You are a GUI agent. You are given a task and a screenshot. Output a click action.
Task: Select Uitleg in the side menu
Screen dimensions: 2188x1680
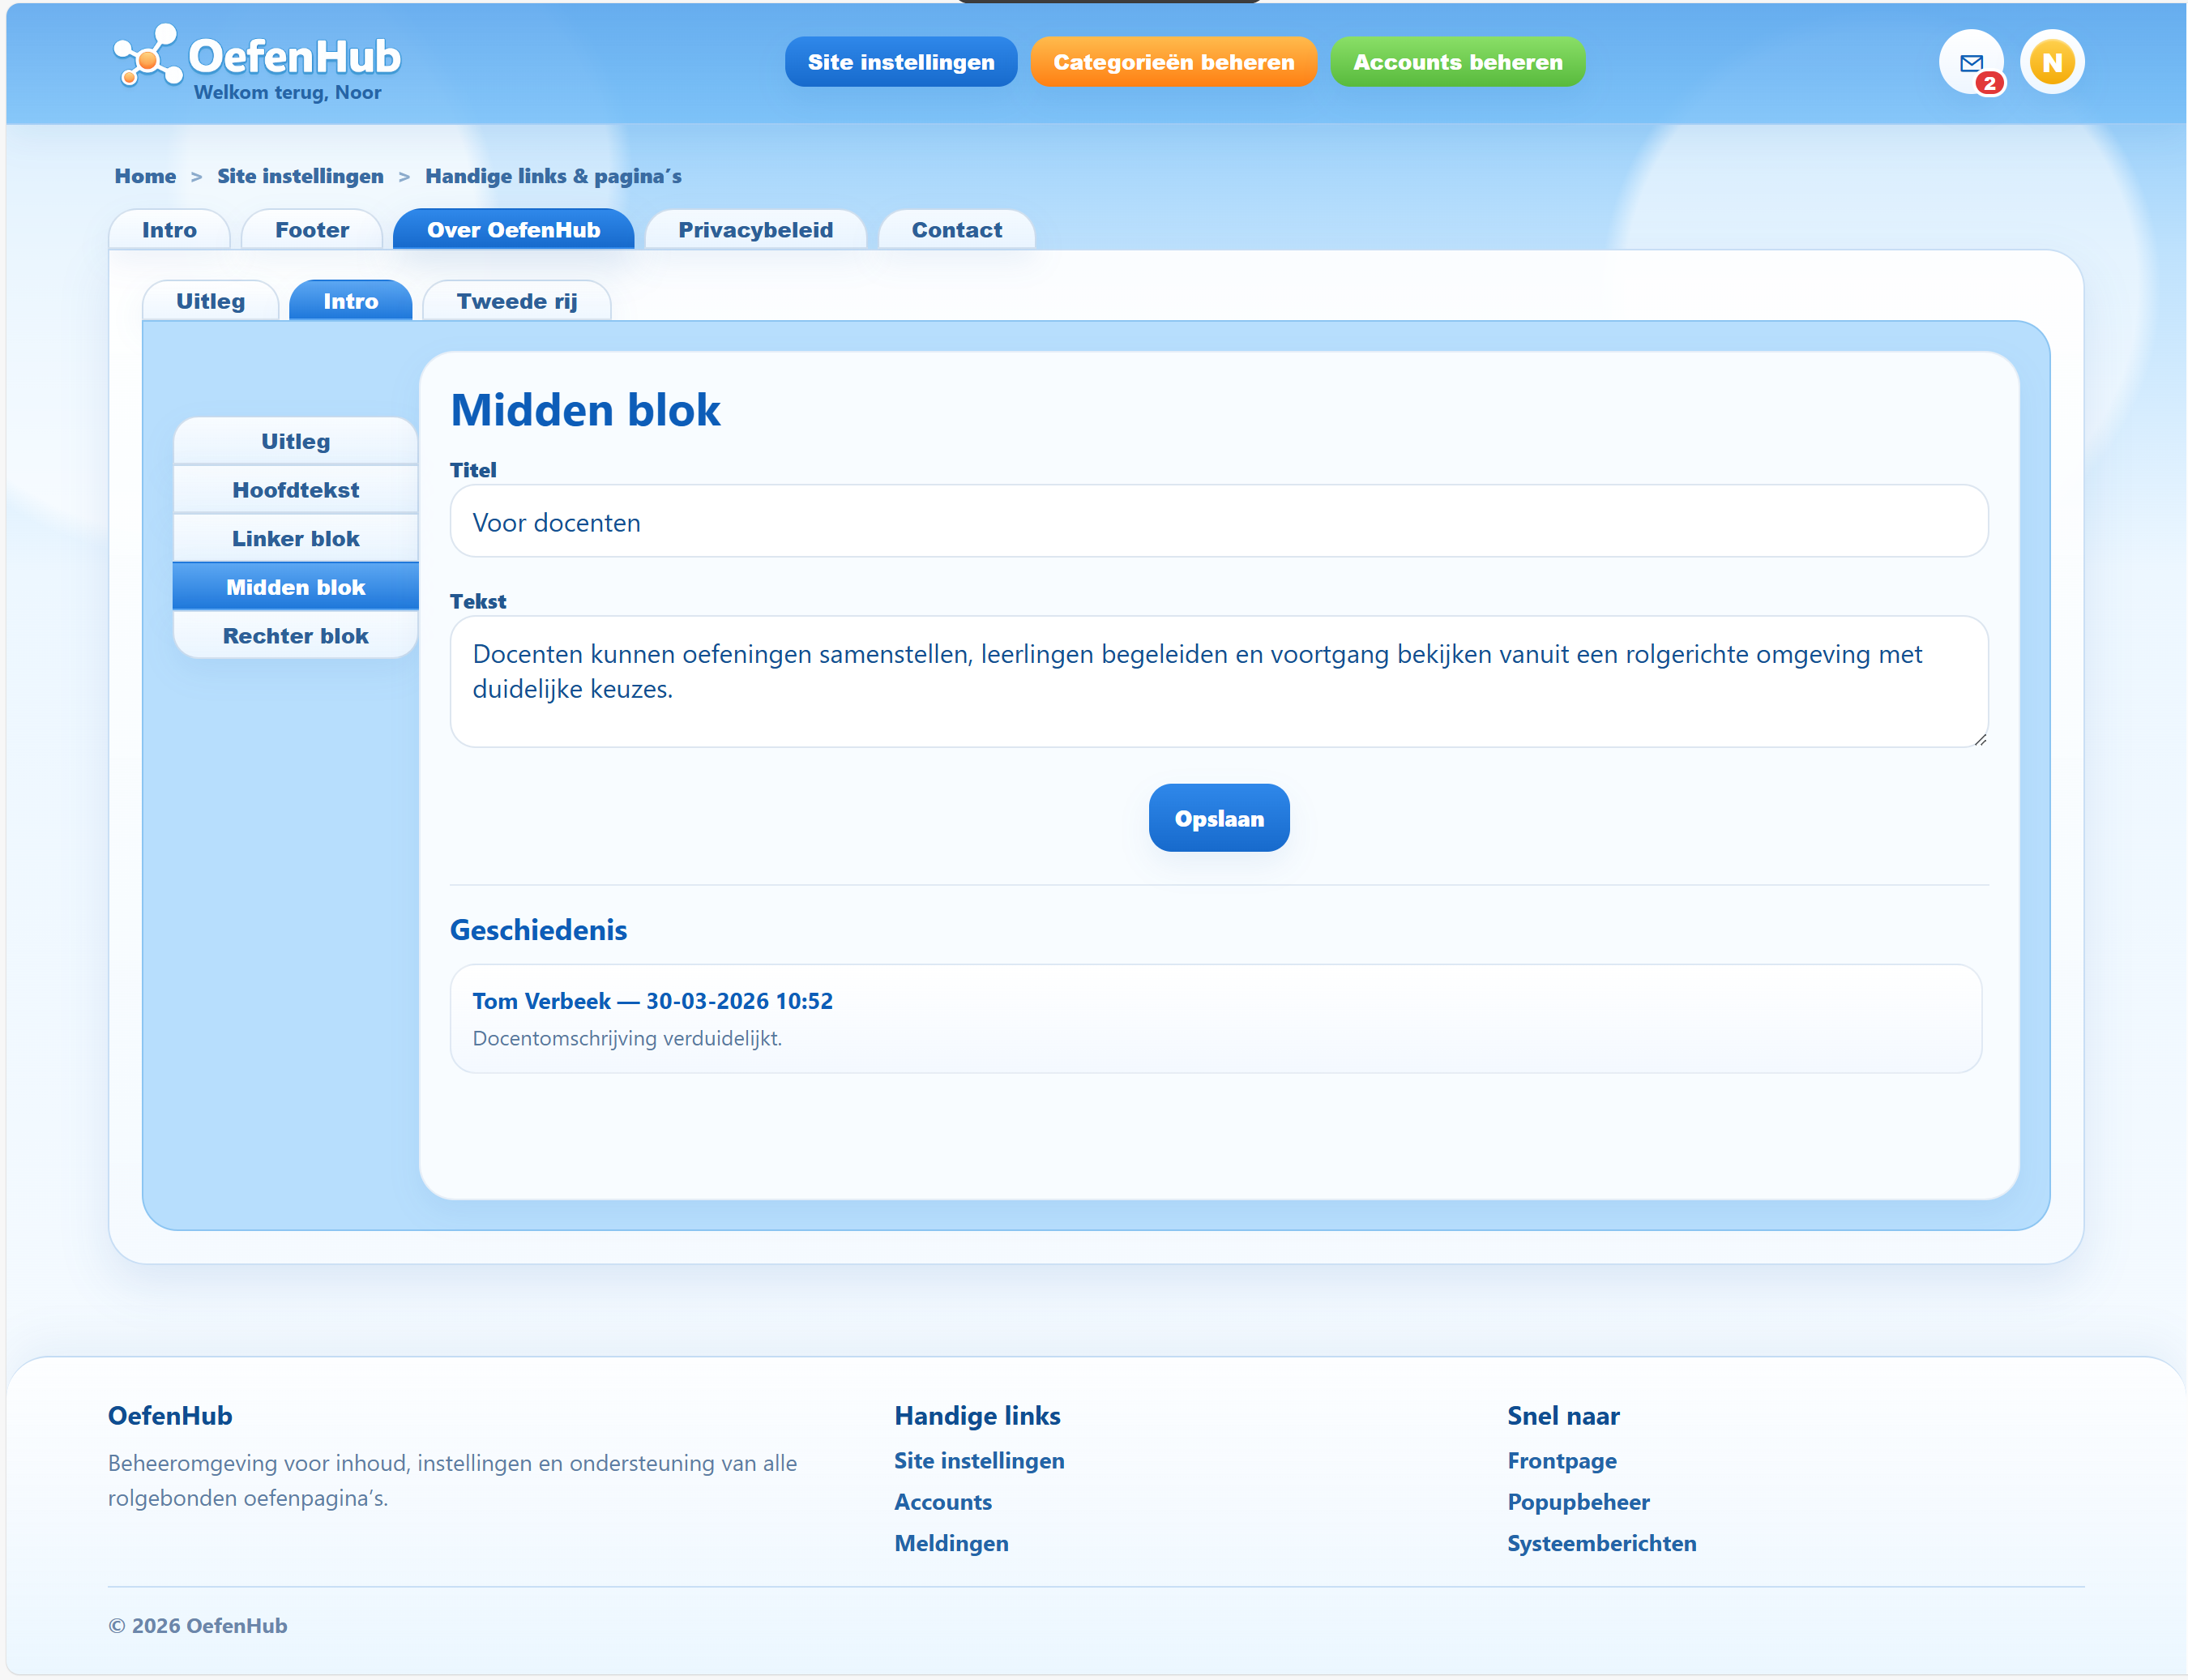pos(295,441)
